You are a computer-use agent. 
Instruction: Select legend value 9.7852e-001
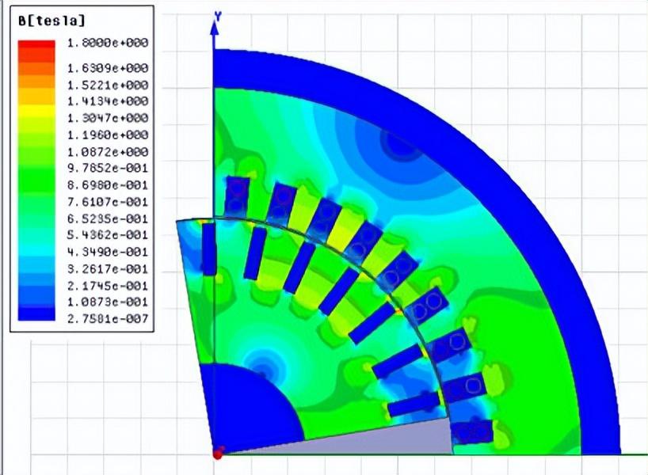tap(108, 169)
